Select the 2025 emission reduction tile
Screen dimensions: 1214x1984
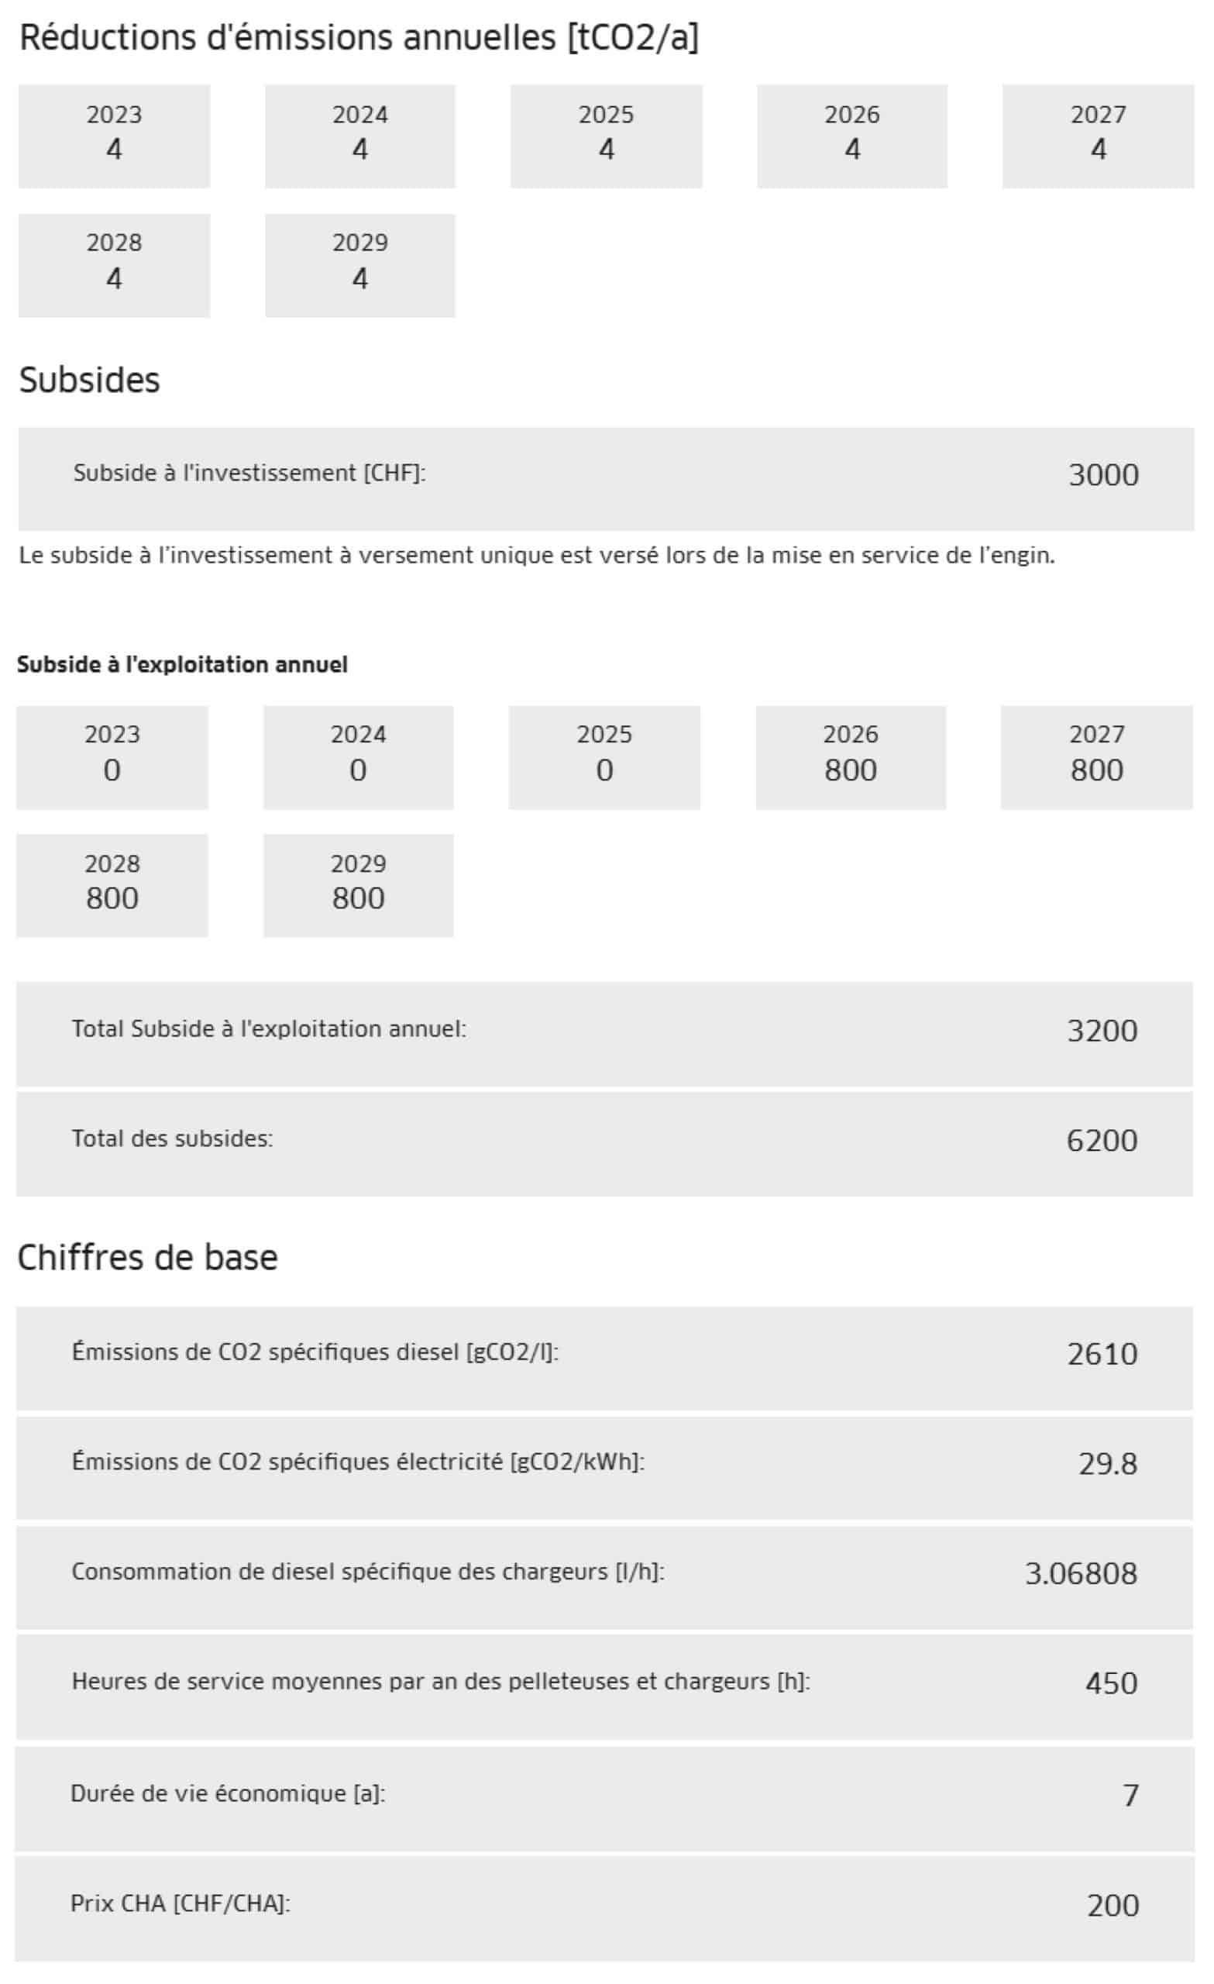pyautogui.click(x=606, y=136)
